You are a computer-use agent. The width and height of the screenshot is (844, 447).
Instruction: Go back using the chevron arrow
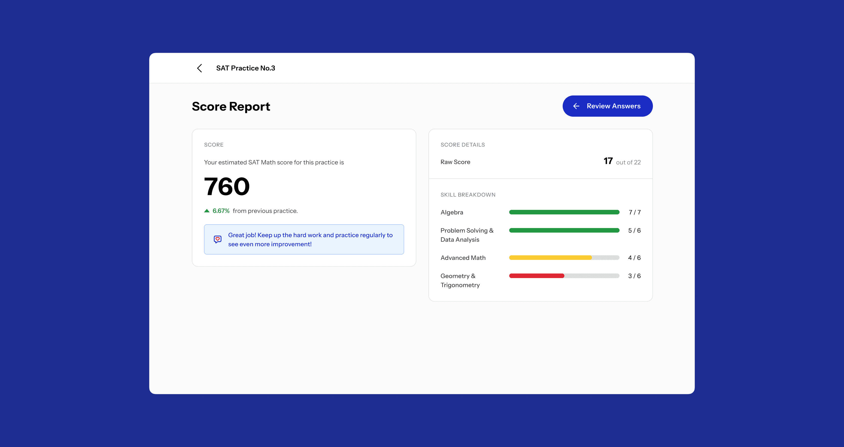point(199,68)
